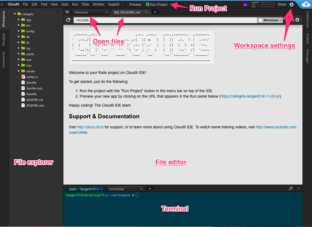Expand the config folder

coord(18,31)
